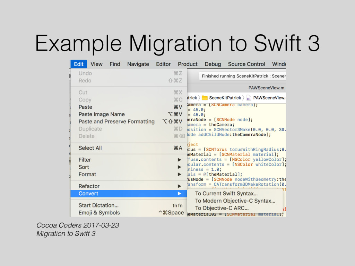This screenshot has height=266, width=355.
Task: Click code text 'CATransform3DMakeRotation'
Action: click(x=246, y=184)
